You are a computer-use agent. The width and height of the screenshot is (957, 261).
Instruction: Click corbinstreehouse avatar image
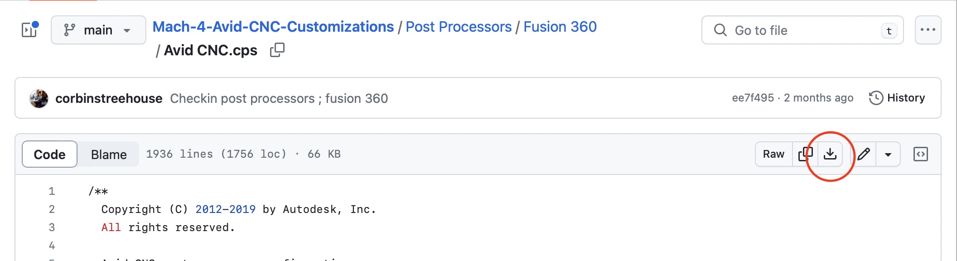tap(39, 98)
